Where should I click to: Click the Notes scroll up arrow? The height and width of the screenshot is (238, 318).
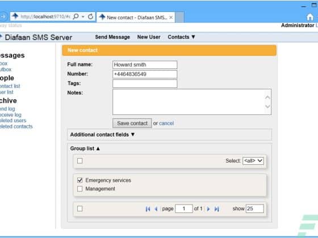point(267,97)
